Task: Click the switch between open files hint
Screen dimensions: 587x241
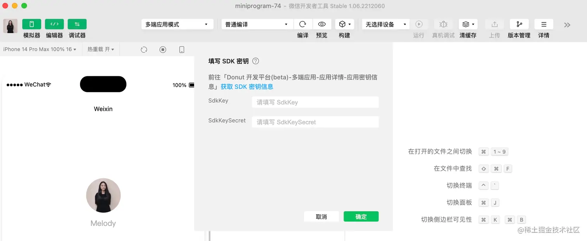Action: [440, 151]
